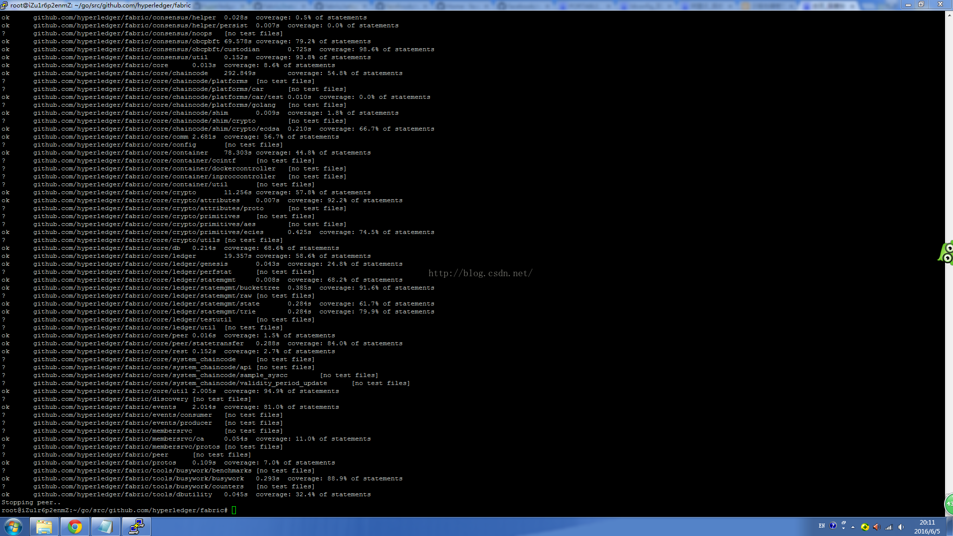Click the green owl floating widget
Screen dimensions: 953x536
click(946, 253)
